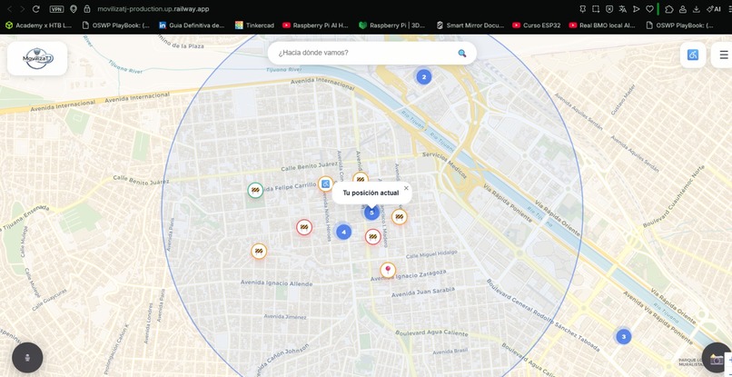
Task: Select the red pin marker on Ignacio Zaragoza
Action: (388, 270)
